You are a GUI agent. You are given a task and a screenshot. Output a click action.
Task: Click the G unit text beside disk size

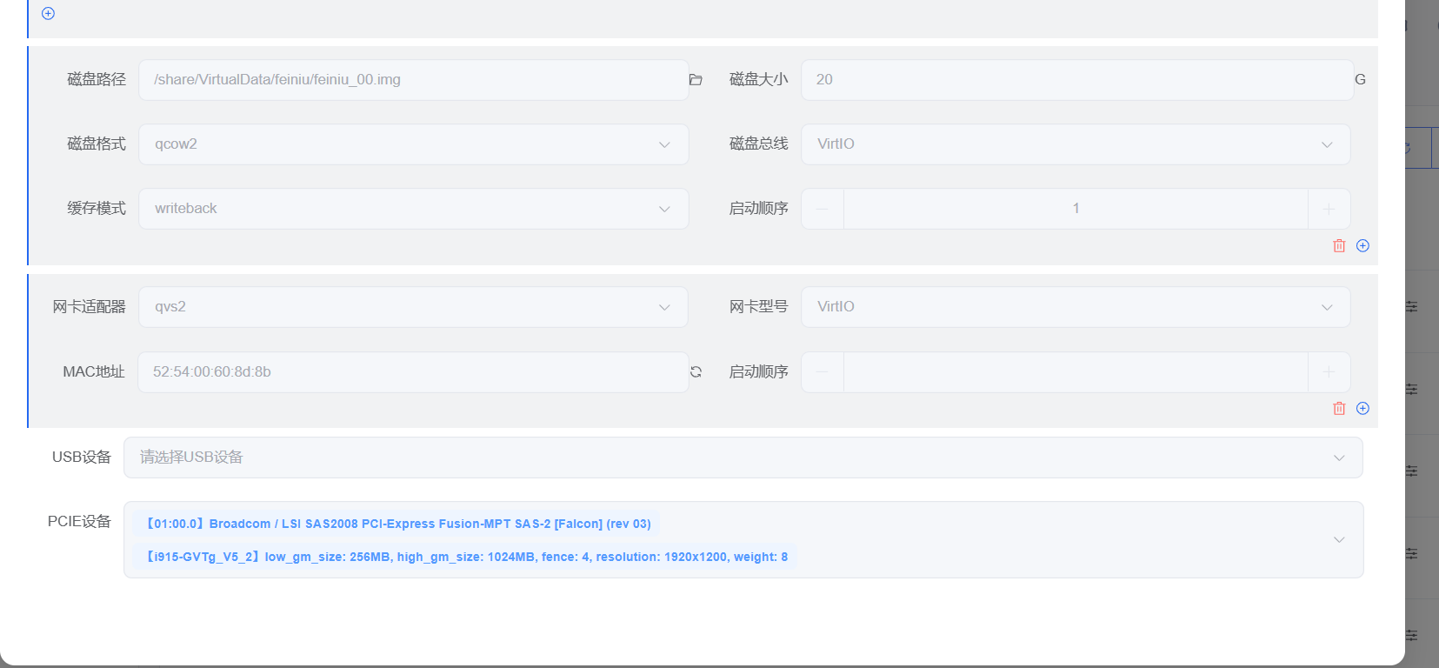(x=1360, y=80)
